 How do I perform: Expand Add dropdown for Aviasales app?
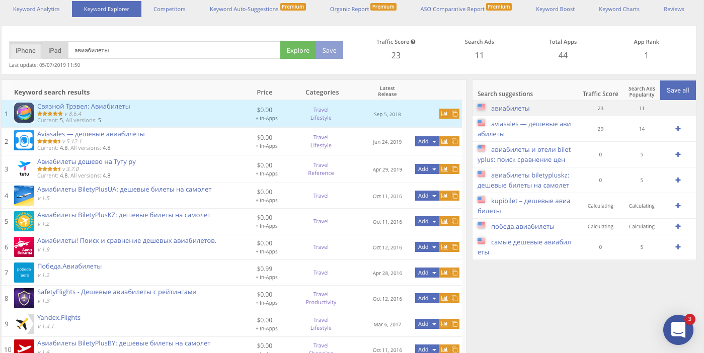tap(434, 141)
